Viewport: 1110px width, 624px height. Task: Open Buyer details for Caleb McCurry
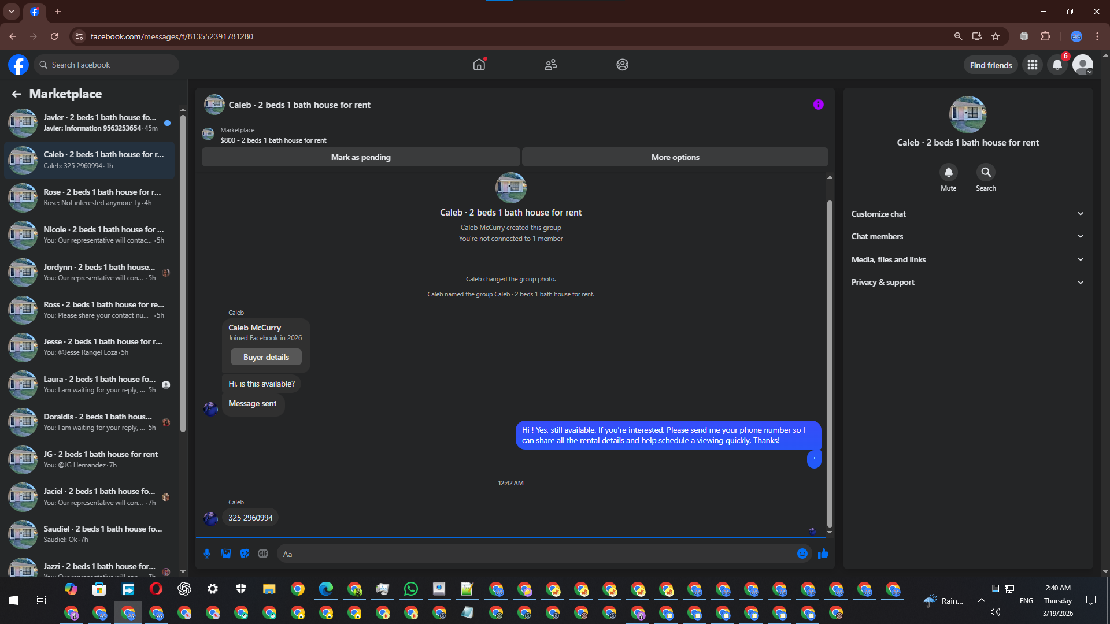[266, 357]
